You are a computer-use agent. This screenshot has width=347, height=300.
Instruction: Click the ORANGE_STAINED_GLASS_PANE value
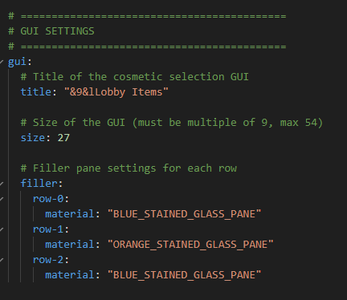pyautogui.click(x=190, y=245)
